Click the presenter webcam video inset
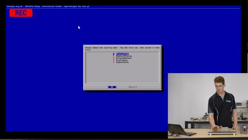The height and width of the screenshot is (140, 248). click(208, 106)
